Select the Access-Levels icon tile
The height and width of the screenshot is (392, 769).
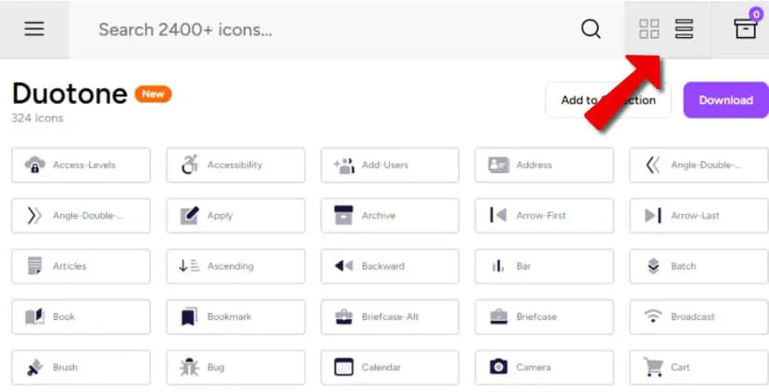[x=81, y=165]
